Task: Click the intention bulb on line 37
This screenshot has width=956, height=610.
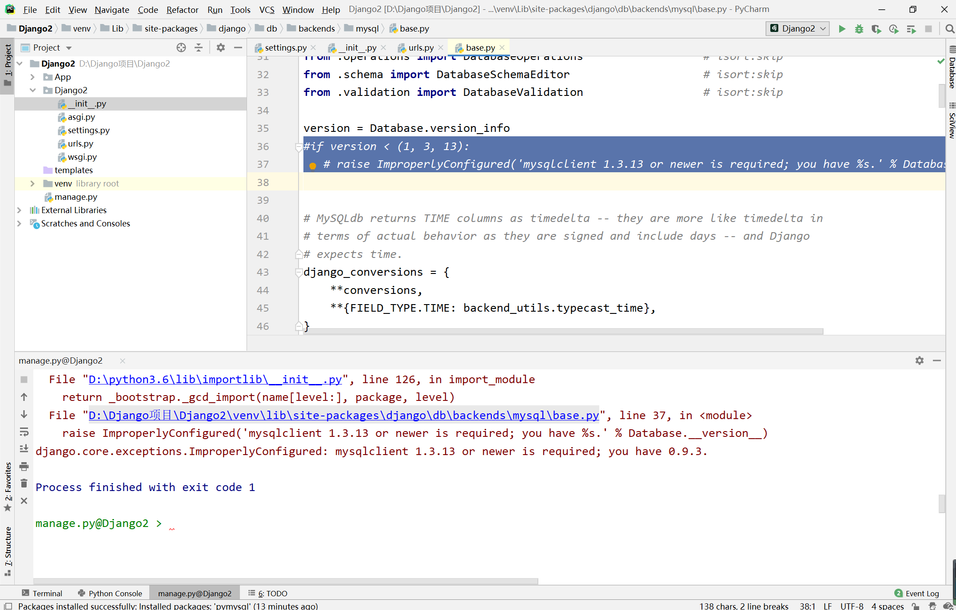Action: (313, 166)
